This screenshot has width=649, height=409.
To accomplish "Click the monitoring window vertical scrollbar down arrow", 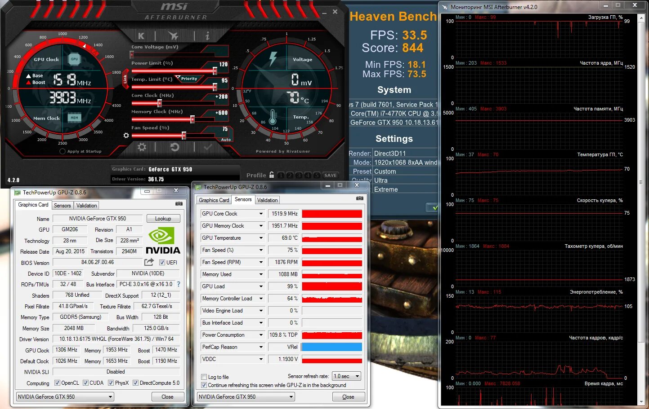I will 642,402.
